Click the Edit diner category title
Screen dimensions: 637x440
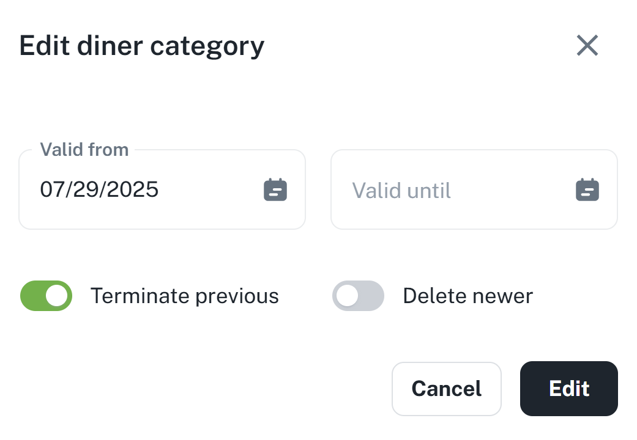coord(142,46)
